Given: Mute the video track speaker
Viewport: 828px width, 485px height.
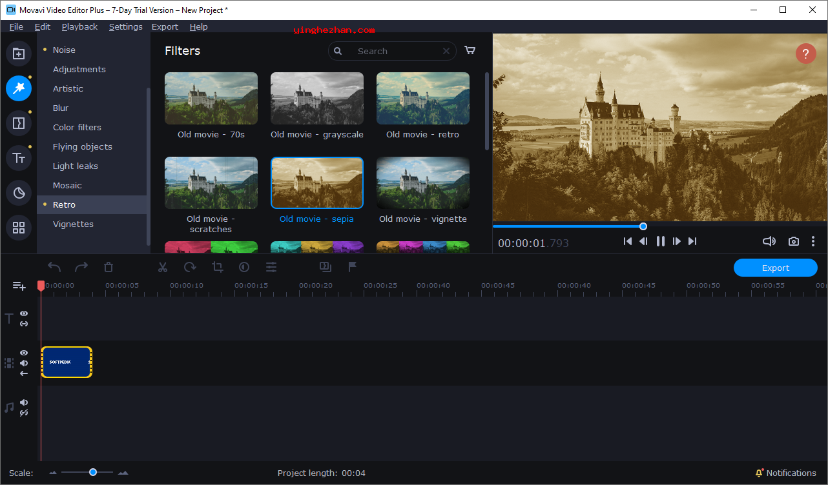Looking at the screenshot, I should point(24,363).
